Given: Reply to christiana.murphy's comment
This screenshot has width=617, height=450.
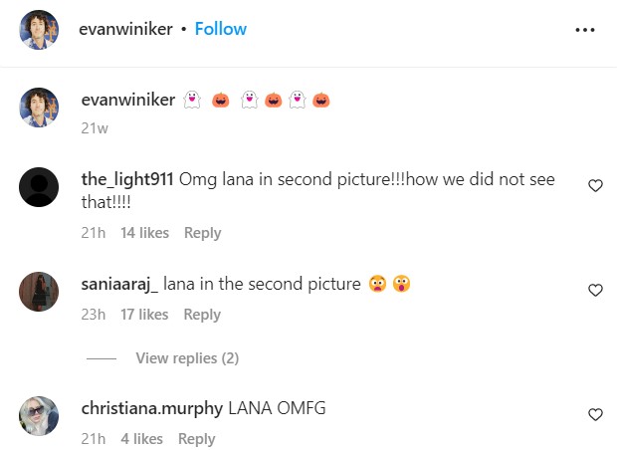Looking at the screenshot, I should pyautogui.click(x=196, y=439).
